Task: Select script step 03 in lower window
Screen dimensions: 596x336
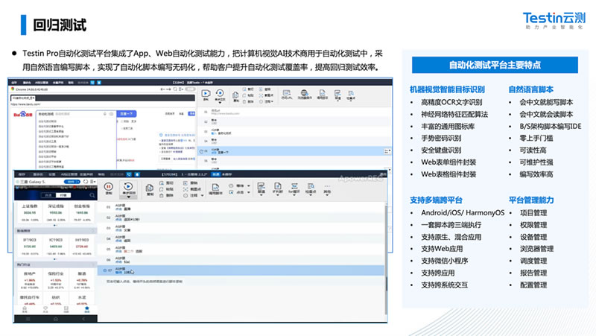Action: pyautogui.click(x=241, y=228)
